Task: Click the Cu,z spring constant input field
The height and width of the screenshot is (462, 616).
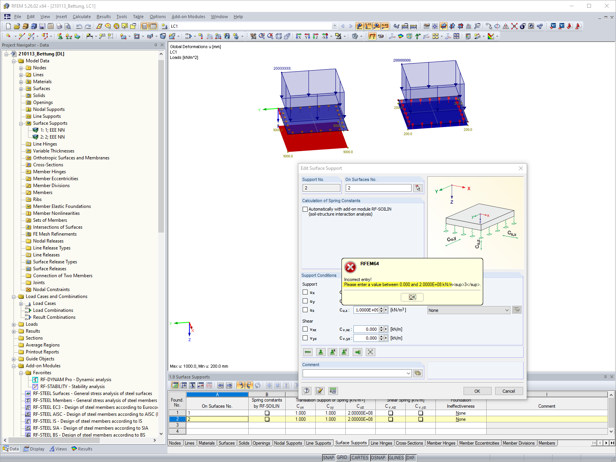Action: coord(366,310)
